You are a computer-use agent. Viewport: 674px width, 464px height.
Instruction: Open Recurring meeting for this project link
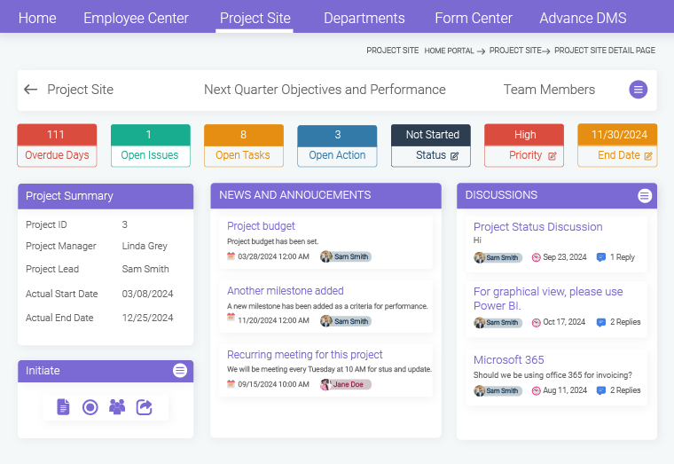pyautogui.click(x=304, y=354)
